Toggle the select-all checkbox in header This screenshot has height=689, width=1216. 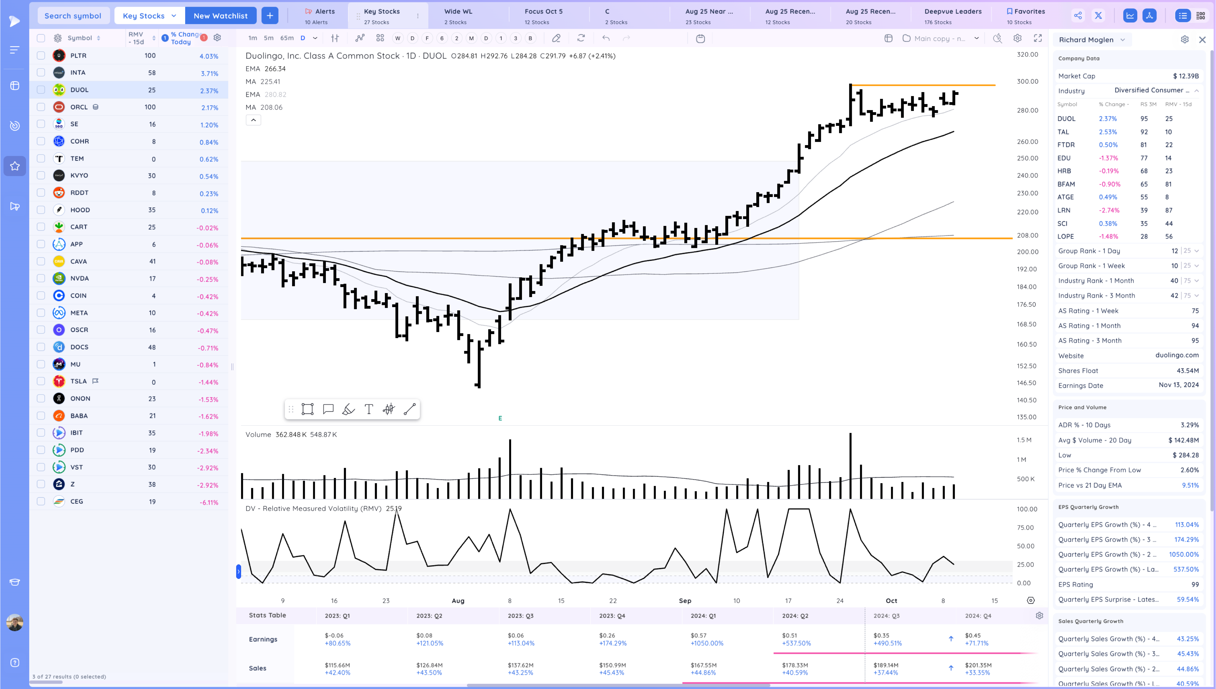pos(41,38)
